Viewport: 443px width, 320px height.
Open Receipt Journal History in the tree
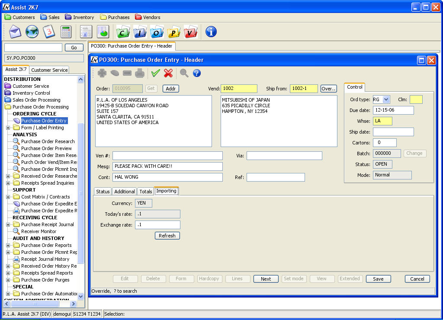[45, 259]
